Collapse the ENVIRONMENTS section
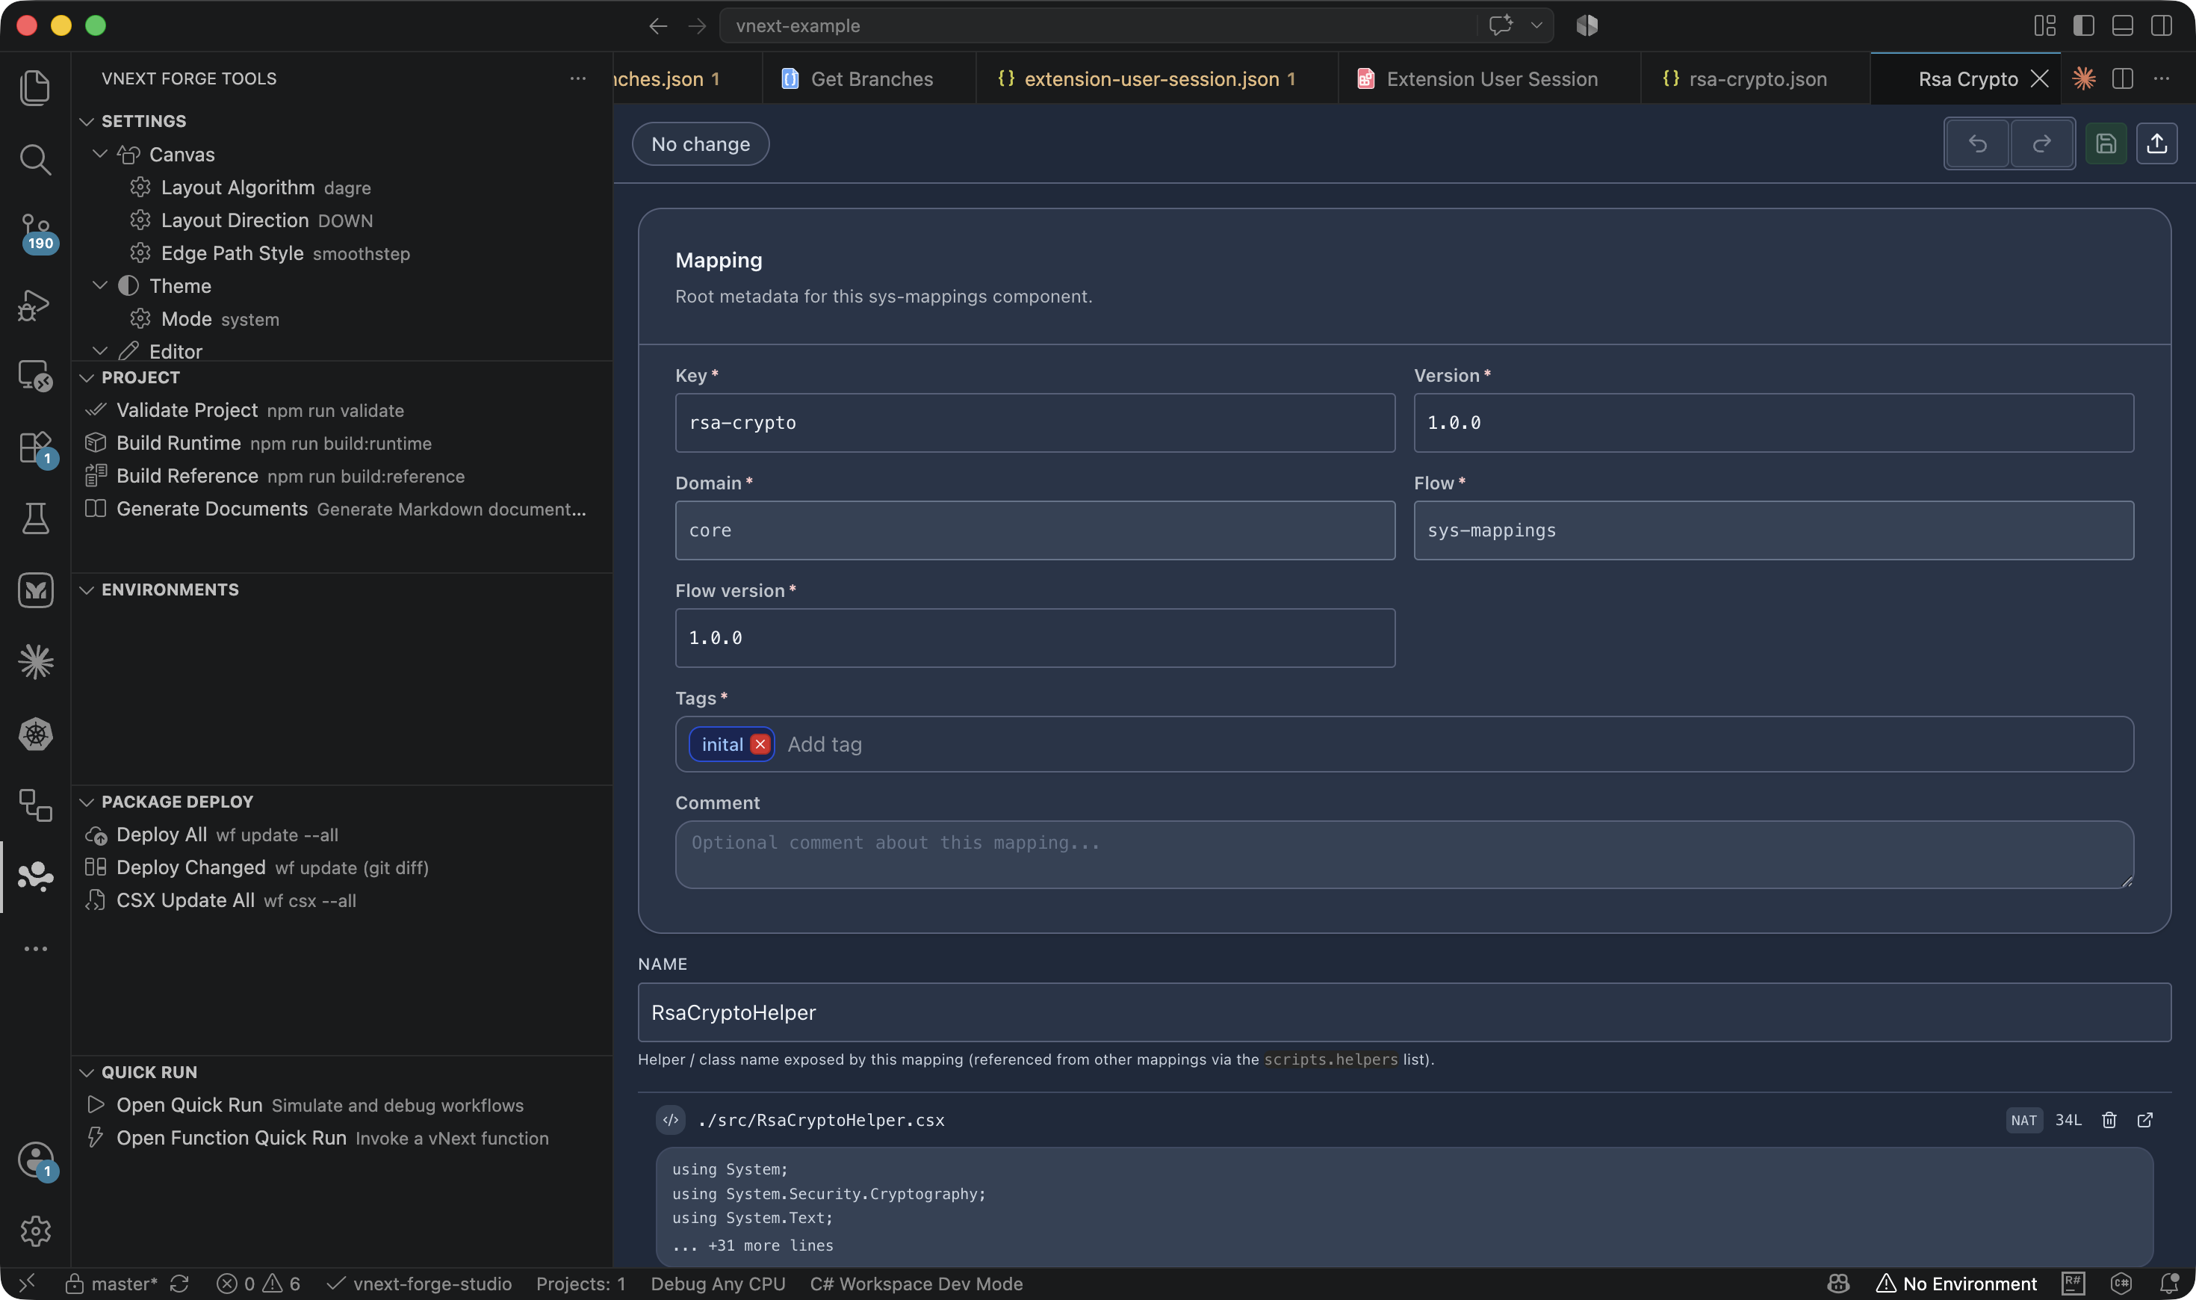This screenshot has width=2196, height=1300. 87,589
